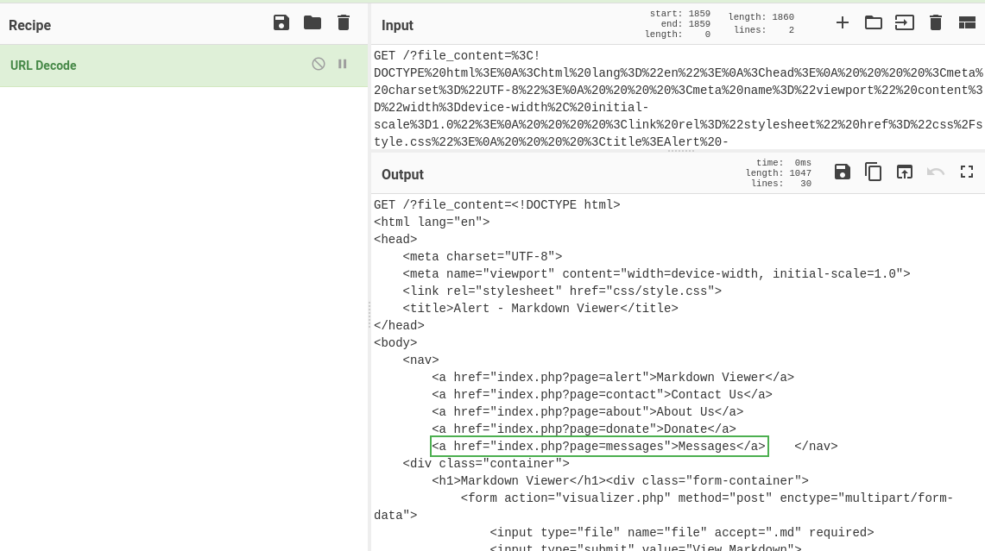Viewport: 985px width, 551px height.
Task: Grab the divider handle between input and output
Action: point(681,151)
